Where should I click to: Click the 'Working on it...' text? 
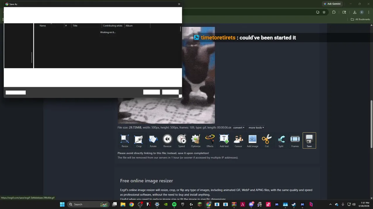[108, 32]
